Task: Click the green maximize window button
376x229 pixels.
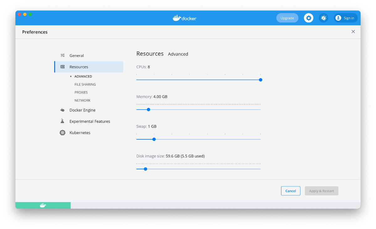Action: coord(30,14)
